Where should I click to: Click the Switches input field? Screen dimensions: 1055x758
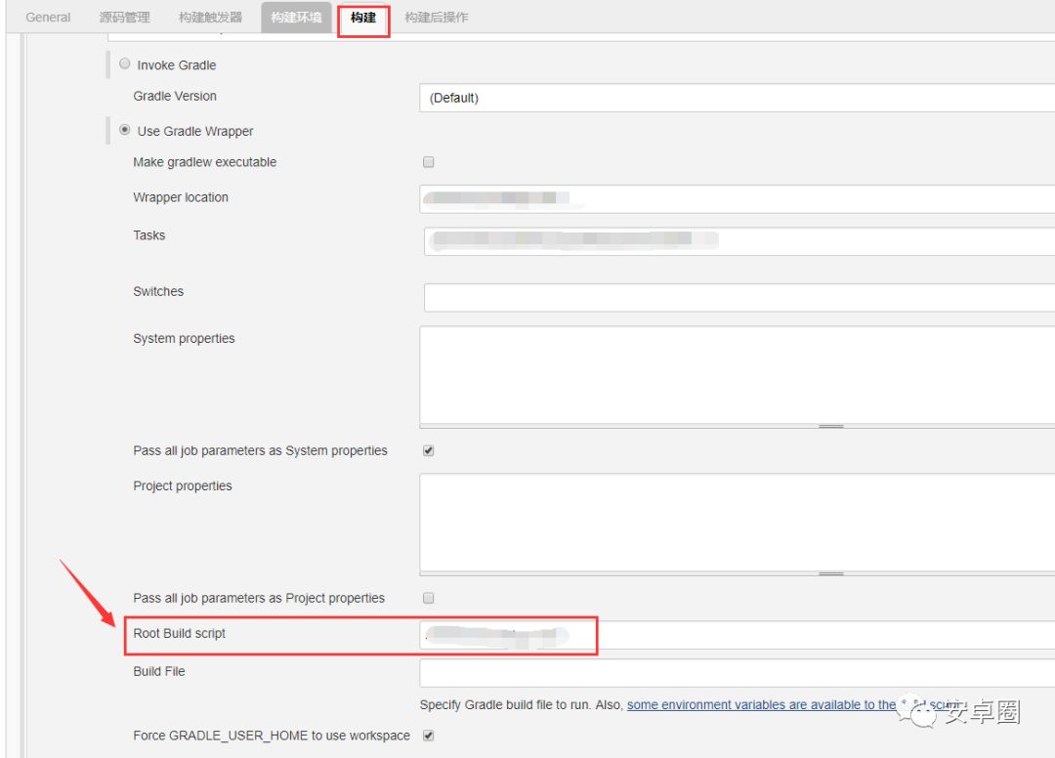coord(738,297)
